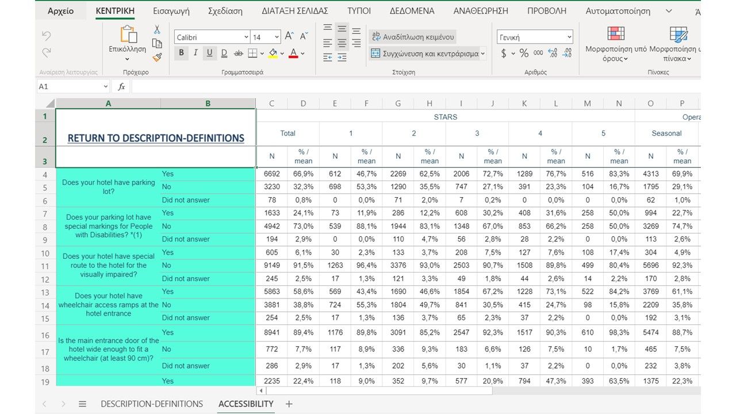Expand the font color options arrow
Viewport: 736px width, 414px height.
pos(302,54)
